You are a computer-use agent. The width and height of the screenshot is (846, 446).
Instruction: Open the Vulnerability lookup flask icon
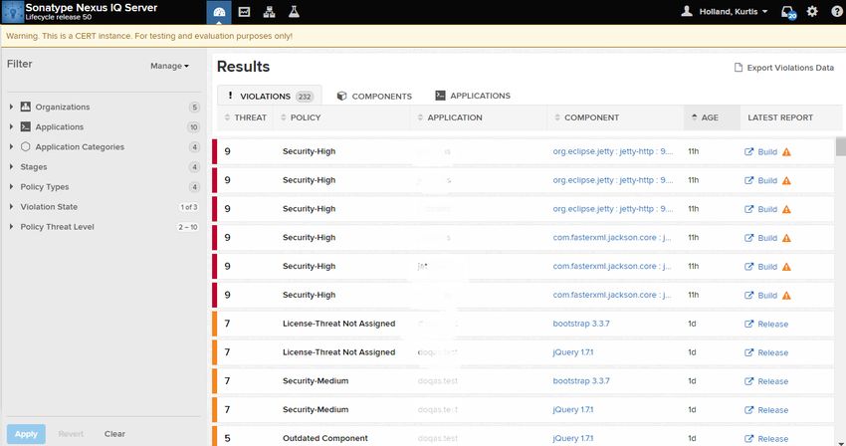294,12
